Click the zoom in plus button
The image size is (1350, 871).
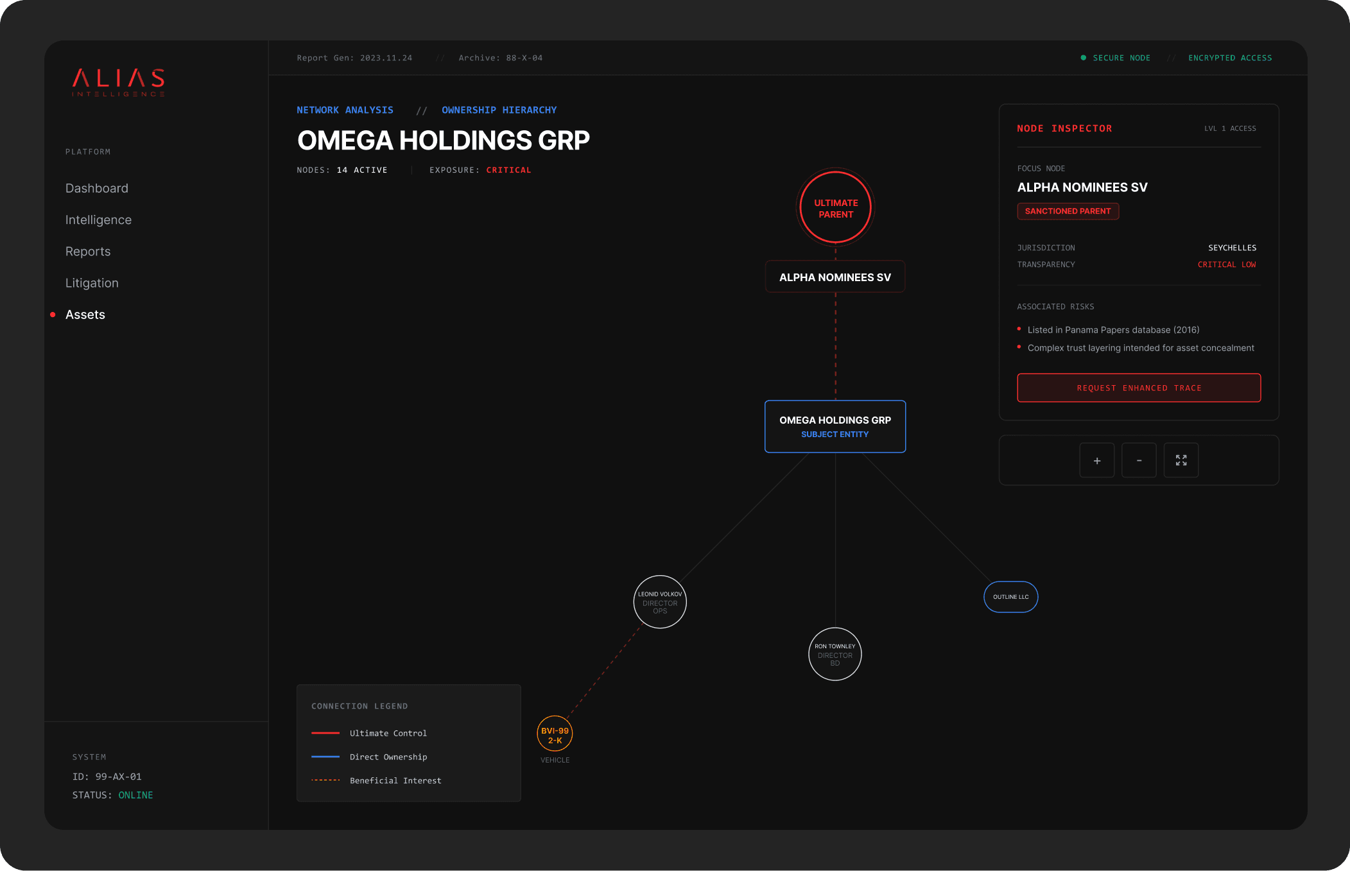(1096, 460)
